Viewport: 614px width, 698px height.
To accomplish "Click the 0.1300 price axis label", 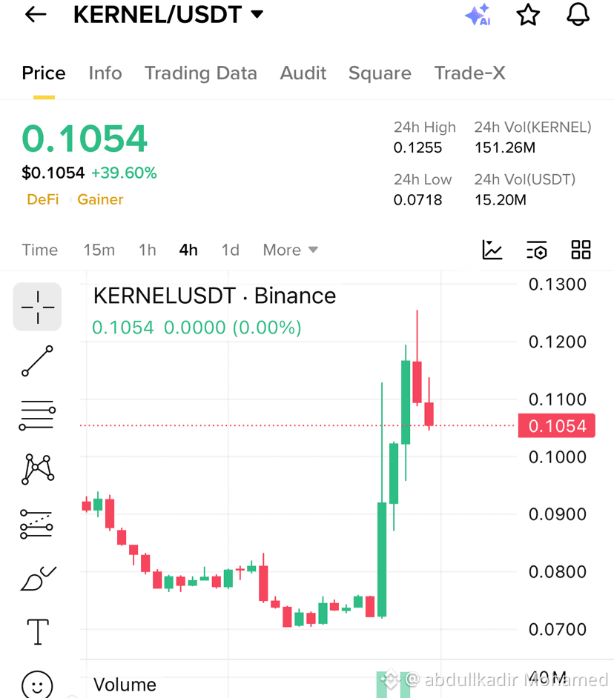I will (558, 285).
